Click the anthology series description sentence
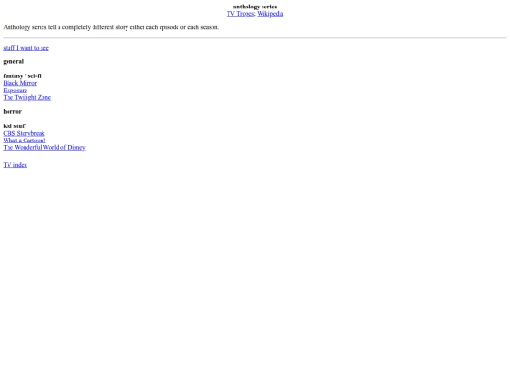Viewport: 510px width, 382px height. [x=111, y=27]
